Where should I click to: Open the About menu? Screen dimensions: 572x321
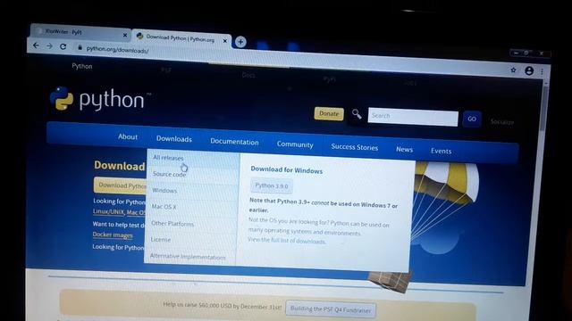click(128, 136)
